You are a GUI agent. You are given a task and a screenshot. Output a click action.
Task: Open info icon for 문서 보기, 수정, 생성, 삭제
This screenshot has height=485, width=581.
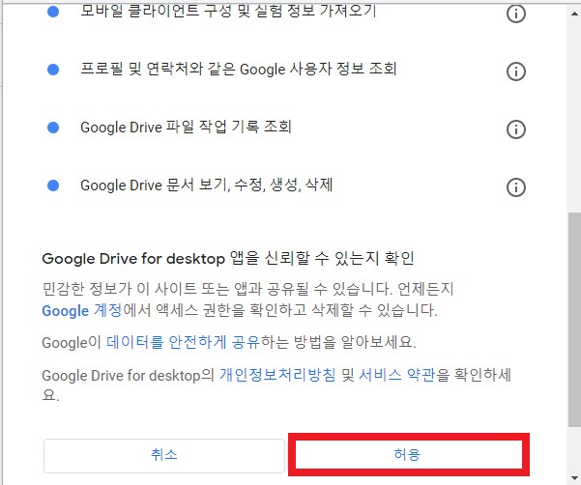pos(516,187)
